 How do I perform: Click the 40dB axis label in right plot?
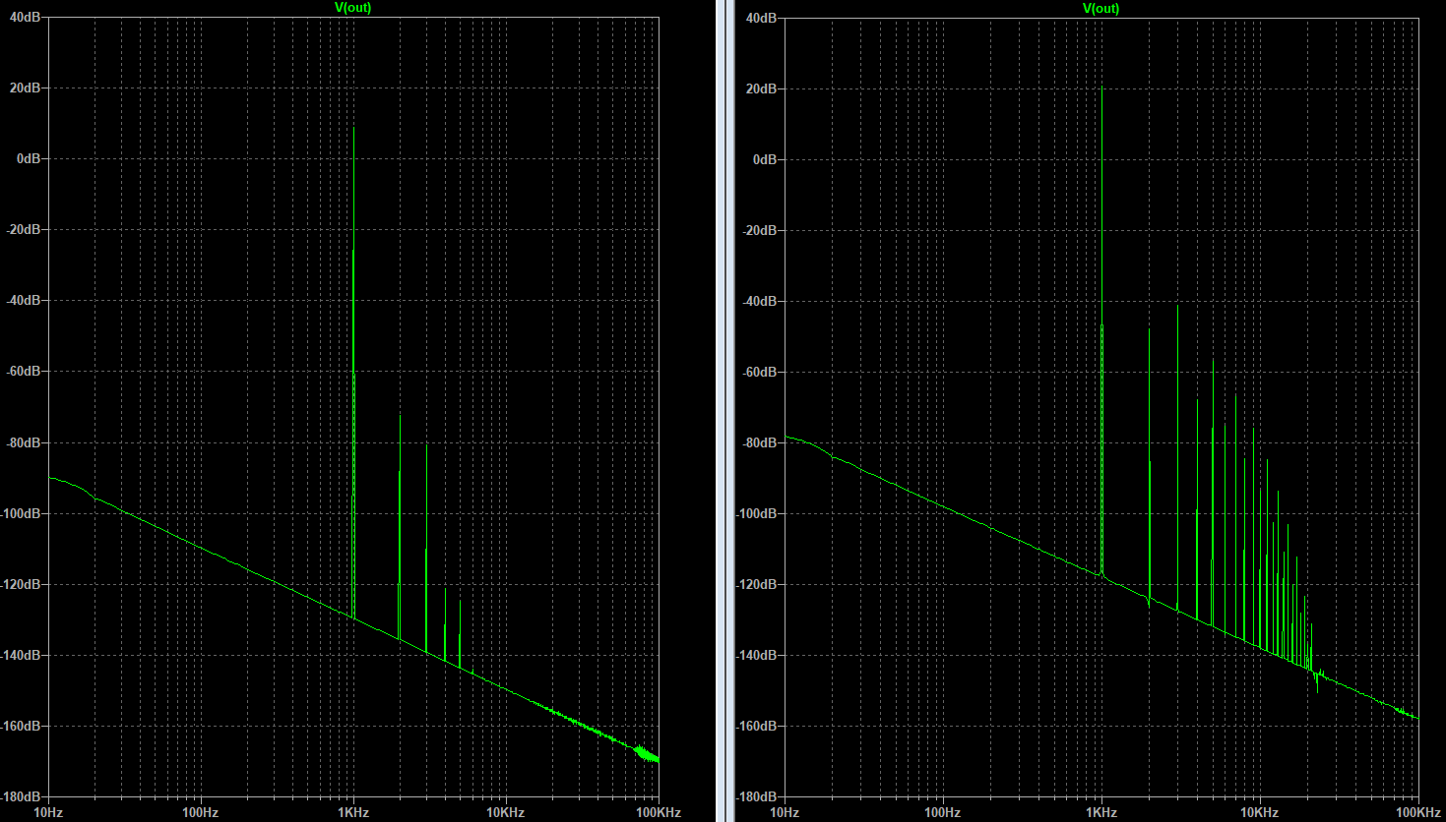[762, 18]
